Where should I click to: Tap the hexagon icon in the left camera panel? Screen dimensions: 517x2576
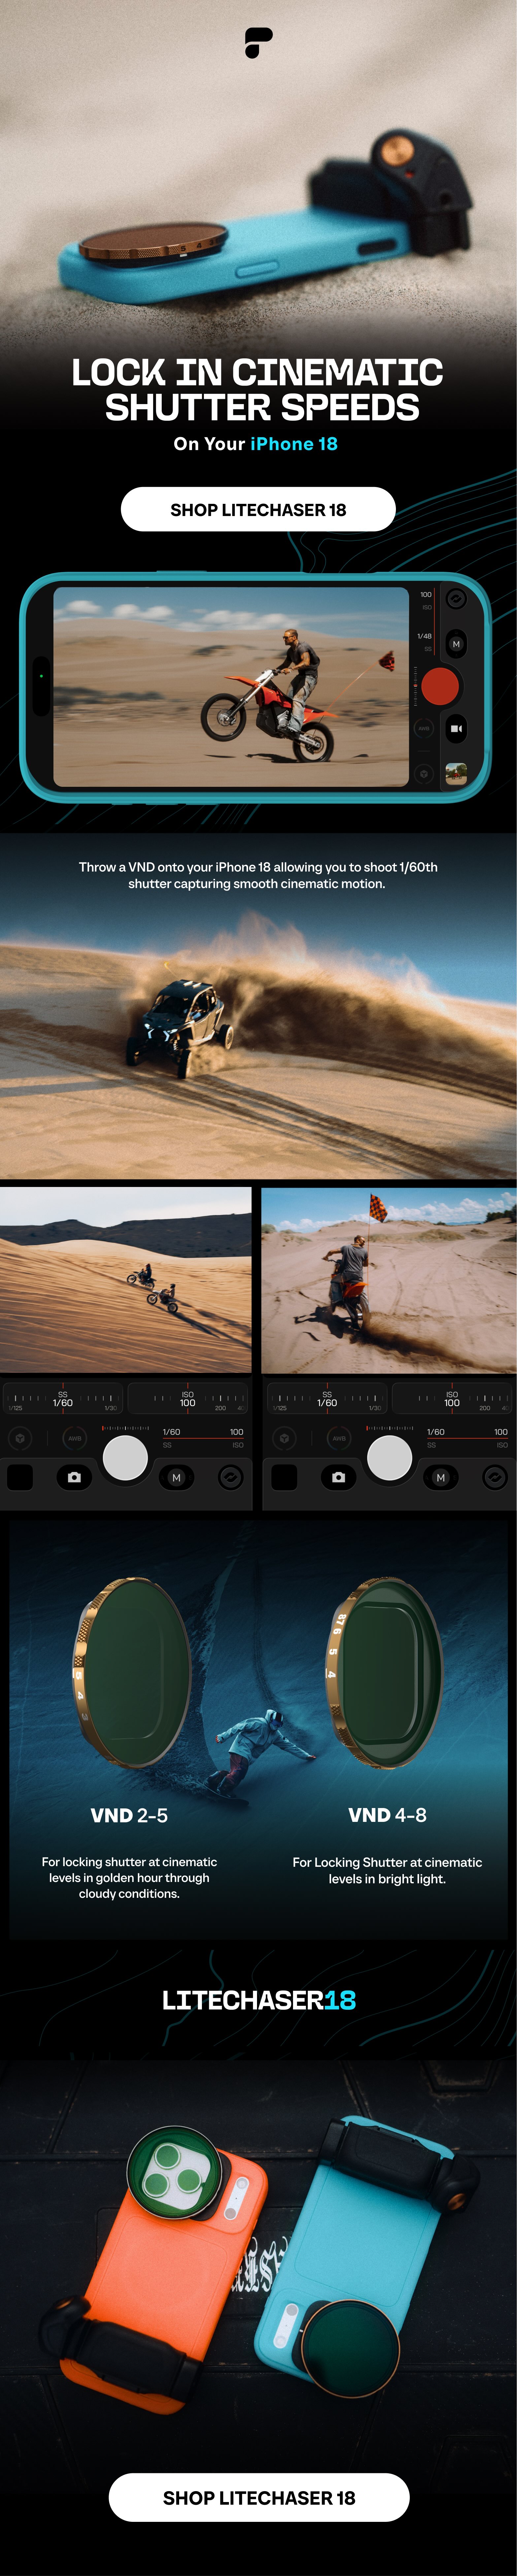pyautogui.click(x=20, y=1438)
